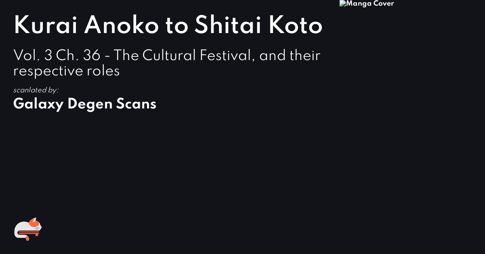Open the Kurai Anoko to Shitai Koto title
The height and width of the screenshot is (254, 485).
(x=168, y=26)
